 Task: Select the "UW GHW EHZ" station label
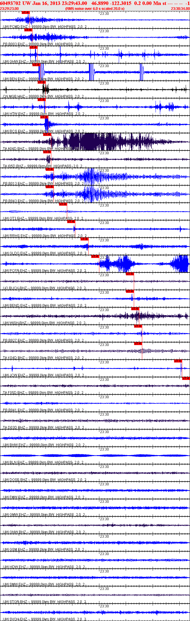[14, 62]
